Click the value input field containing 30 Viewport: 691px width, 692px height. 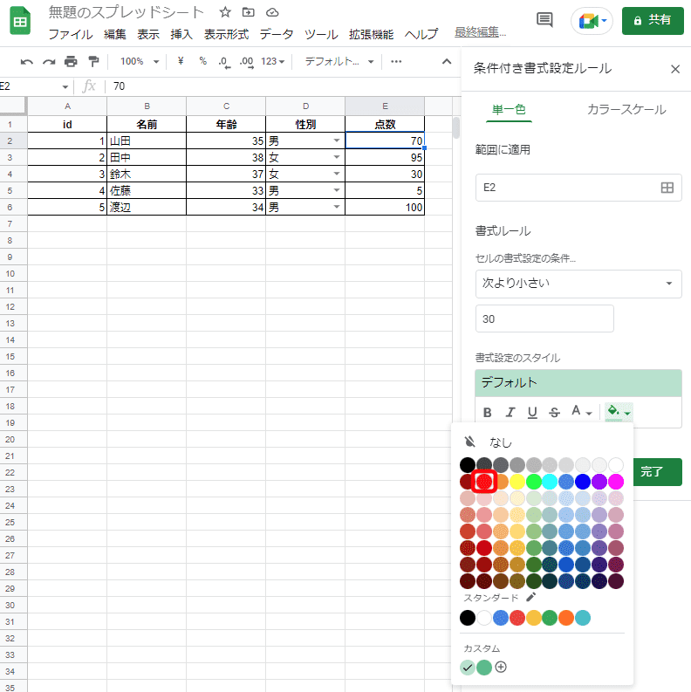[x=544, y=319]
